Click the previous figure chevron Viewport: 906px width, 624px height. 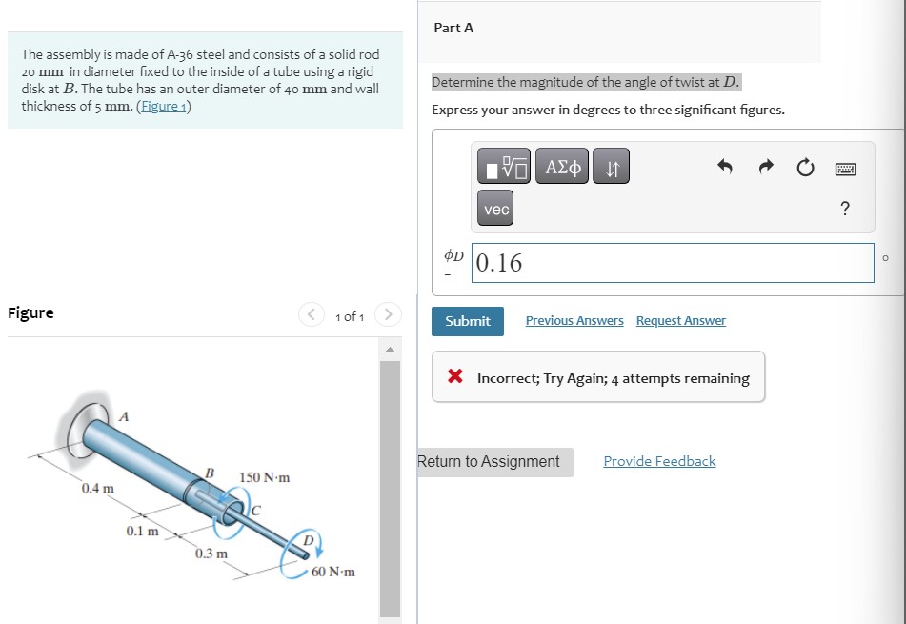[x=311, y=313]
